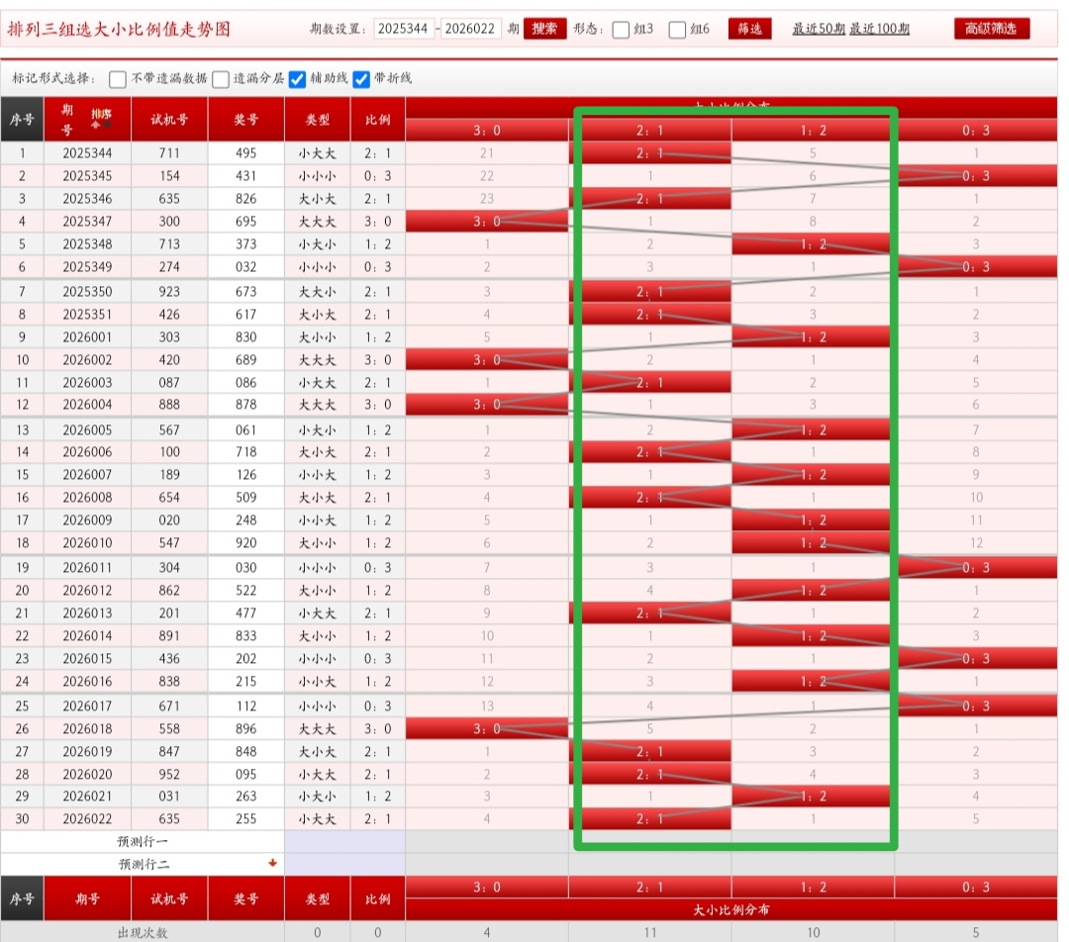Click period 2026017 in the table
This screenshot has width=1069, height=942.
[87, 706]
